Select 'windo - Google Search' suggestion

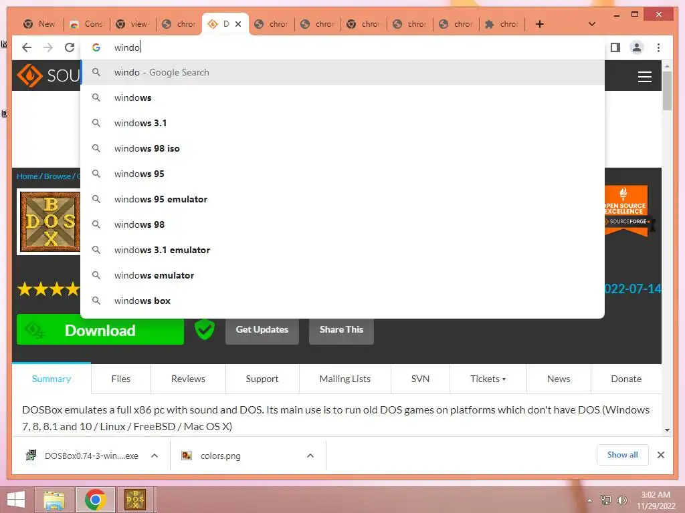(342, 72)
